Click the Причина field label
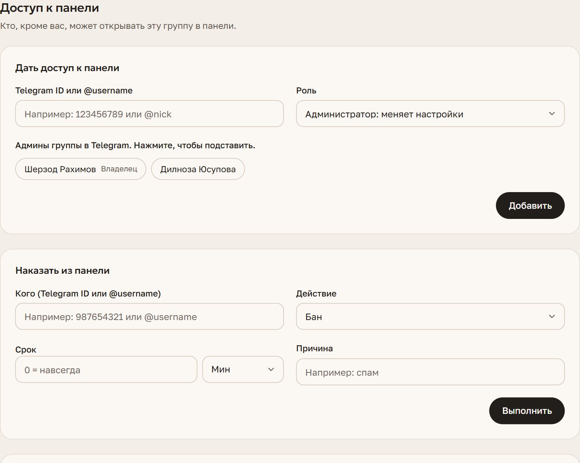Screen dimensions: 580x463 point(314,348)
